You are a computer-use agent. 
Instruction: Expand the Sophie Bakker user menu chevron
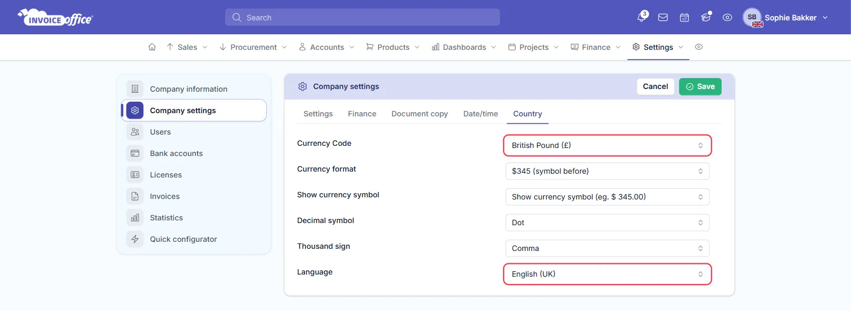(825, 18)
